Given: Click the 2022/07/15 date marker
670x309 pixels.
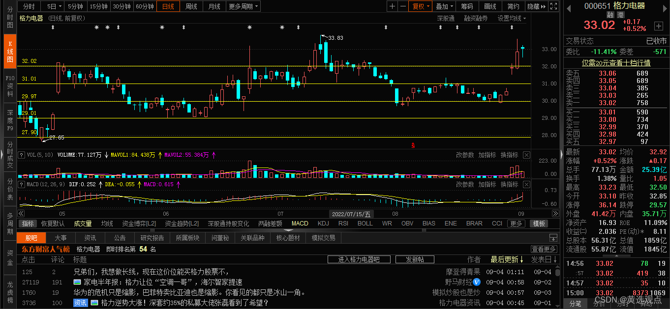Looking at the screenshot, I should pos(352,214).
